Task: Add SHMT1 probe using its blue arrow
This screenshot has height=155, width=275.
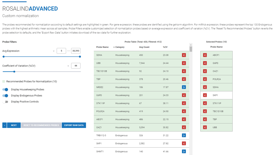Action: coord(184,152)
